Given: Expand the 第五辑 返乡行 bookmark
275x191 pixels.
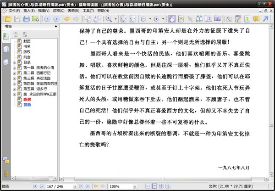Looking at the screenshot, I should point(14,89).
